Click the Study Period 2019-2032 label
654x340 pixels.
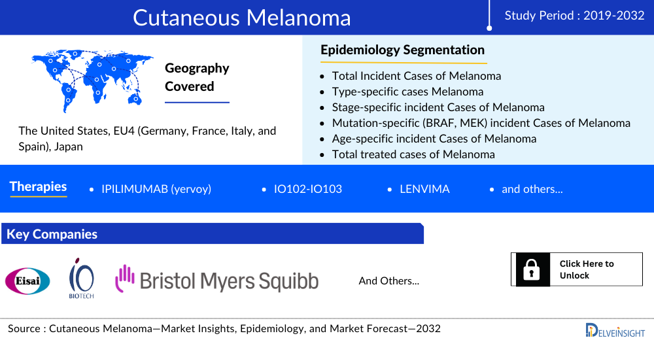[574, 16]
